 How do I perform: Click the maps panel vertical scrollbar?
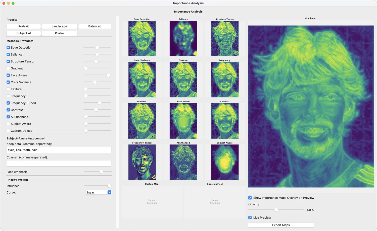[x=117, y=122]
